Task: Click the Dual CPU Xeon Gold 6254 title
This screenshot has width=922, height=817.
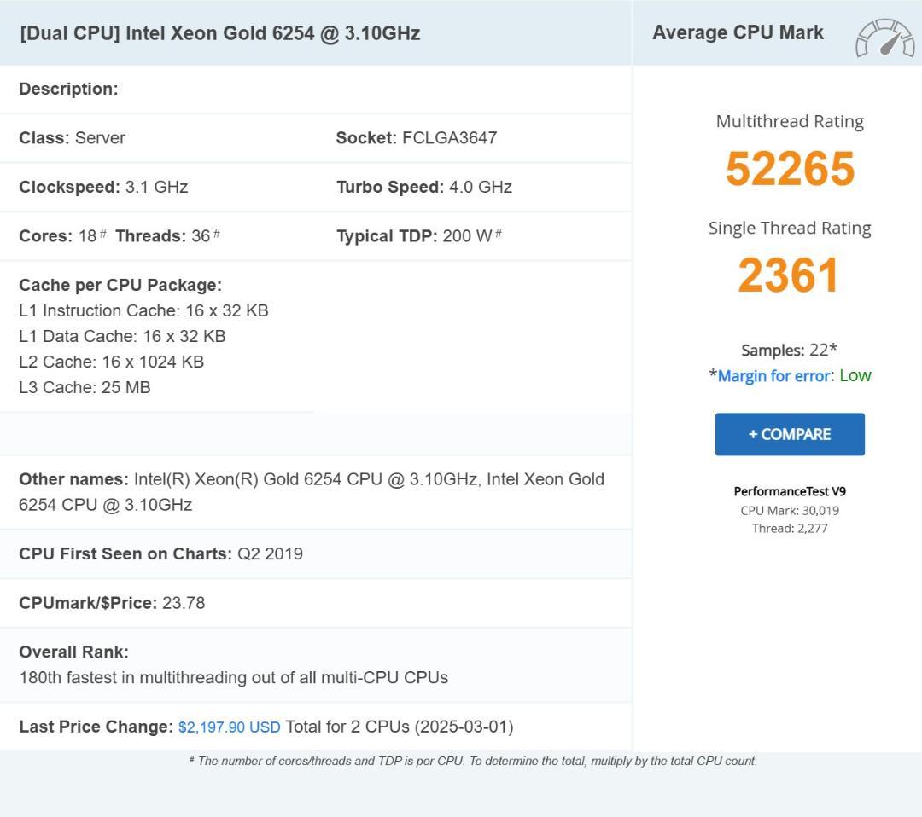Action: (x=219, y=33)
